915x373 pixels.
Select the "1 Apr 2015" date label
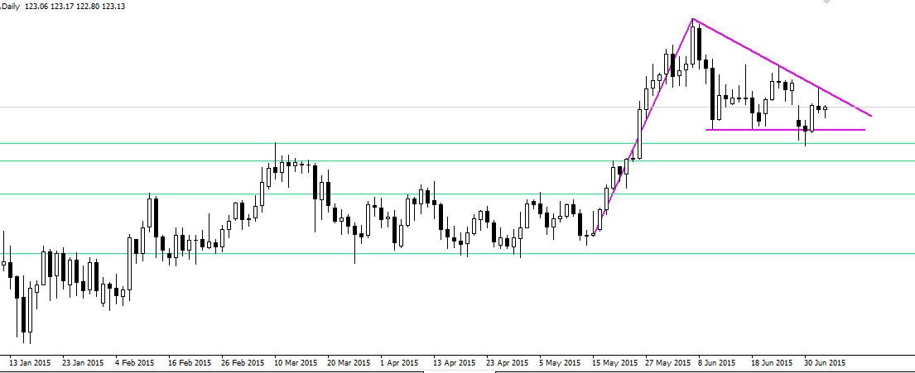[x=400, y=362]
